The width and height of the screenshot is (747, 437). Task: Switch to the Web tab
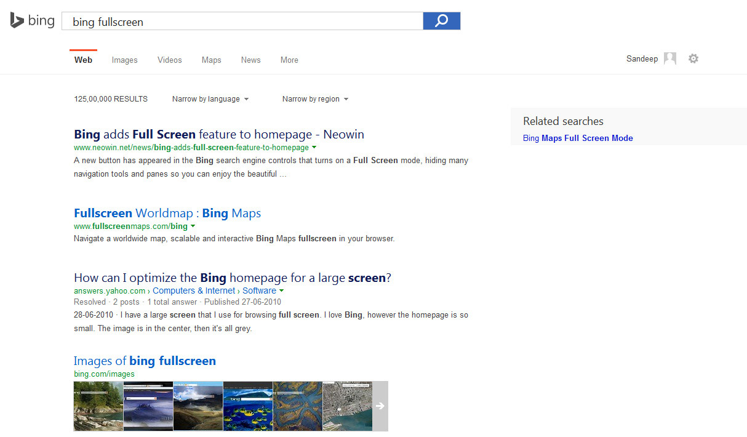(83, 60)
